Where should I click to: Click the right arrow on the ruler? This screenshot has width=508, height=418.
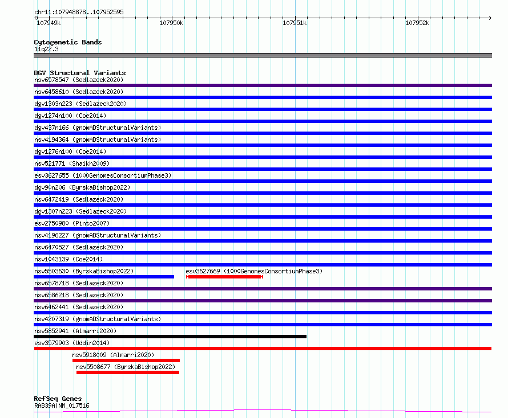click(490, 18)
